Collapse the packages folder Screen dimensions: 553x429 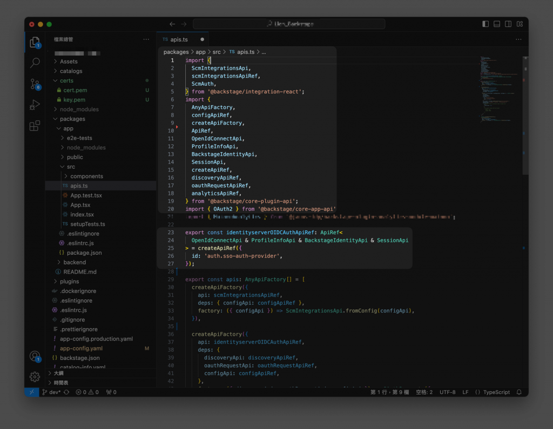pyautogui.click(x=101, y=119)
